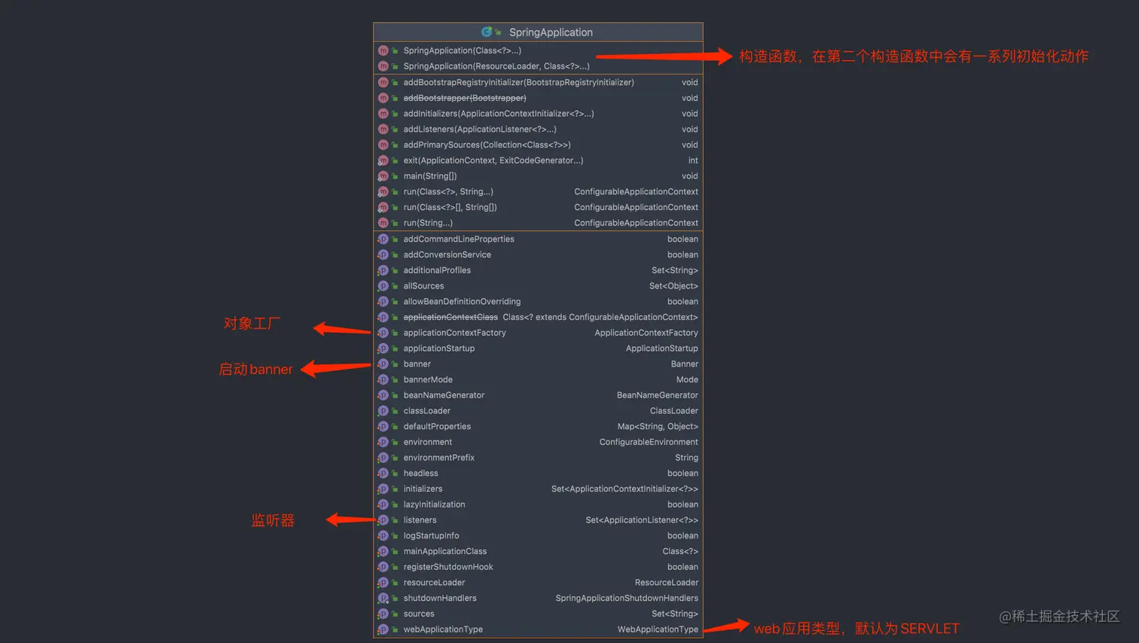This screenshot has width=1139, height=643.
Task: Select the addListeners method row
Action: click(538, 130)
